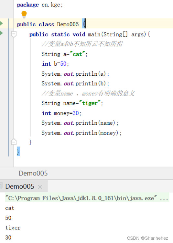Screen dimensions: 173x243
Task: Click System.out.println(name) line
Action: pos(80,123)
